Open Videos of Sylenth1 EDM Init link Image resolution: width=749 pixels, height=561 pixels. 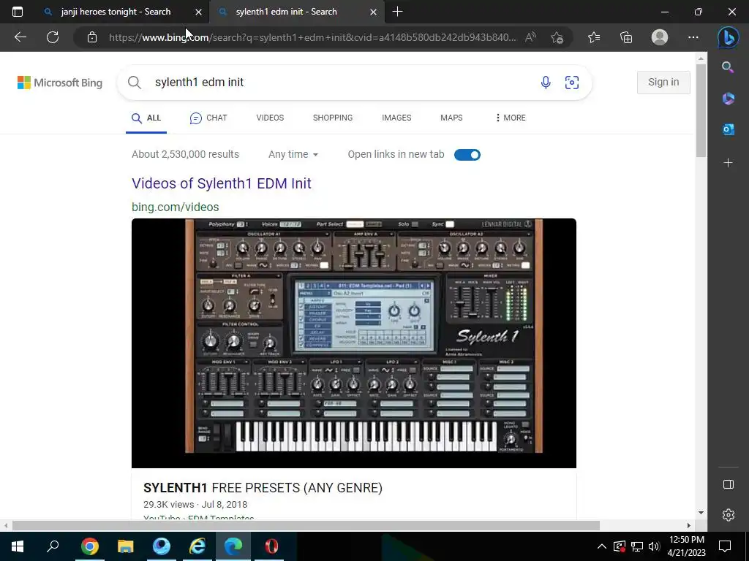click(x=222, y=183)
